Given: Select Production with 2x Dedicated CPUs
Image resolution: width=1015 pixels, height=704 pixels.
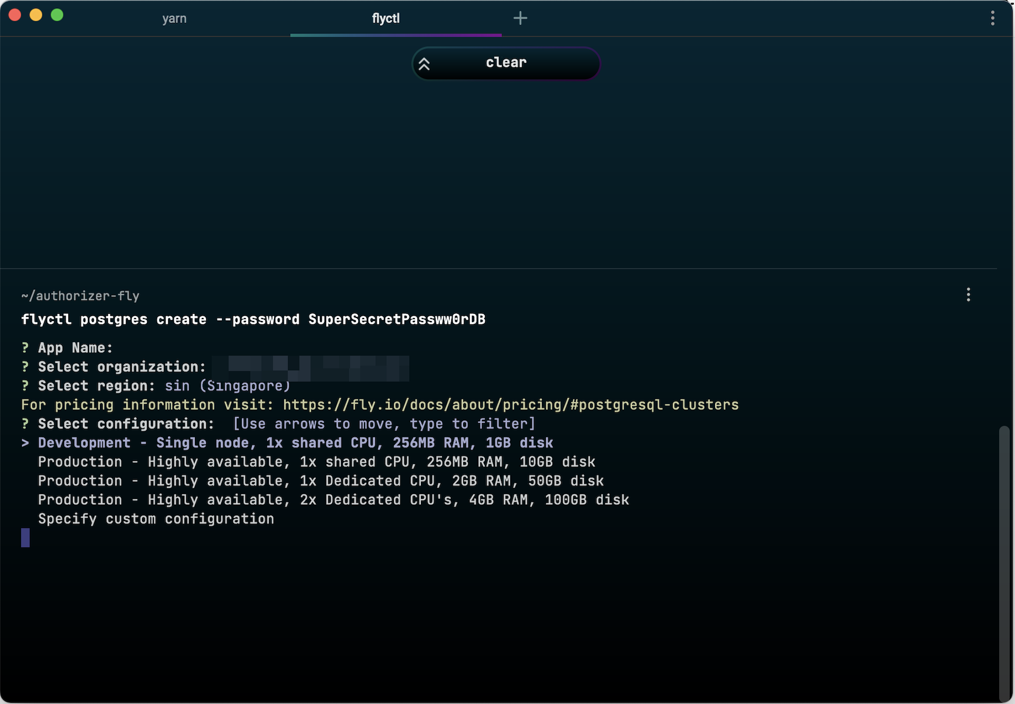Looking at the screenshot, I should [333, 500].
